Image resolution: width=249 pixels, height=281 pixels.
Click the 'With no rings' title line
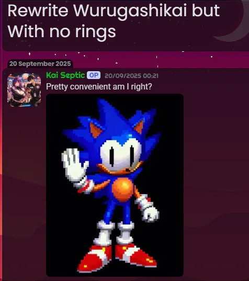click(x=62, y=31)
